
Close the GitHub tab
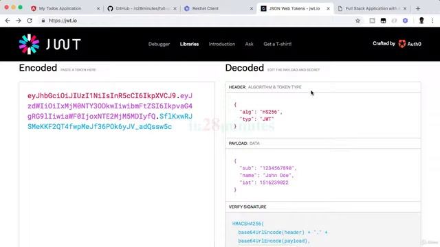tap(175, 9)
